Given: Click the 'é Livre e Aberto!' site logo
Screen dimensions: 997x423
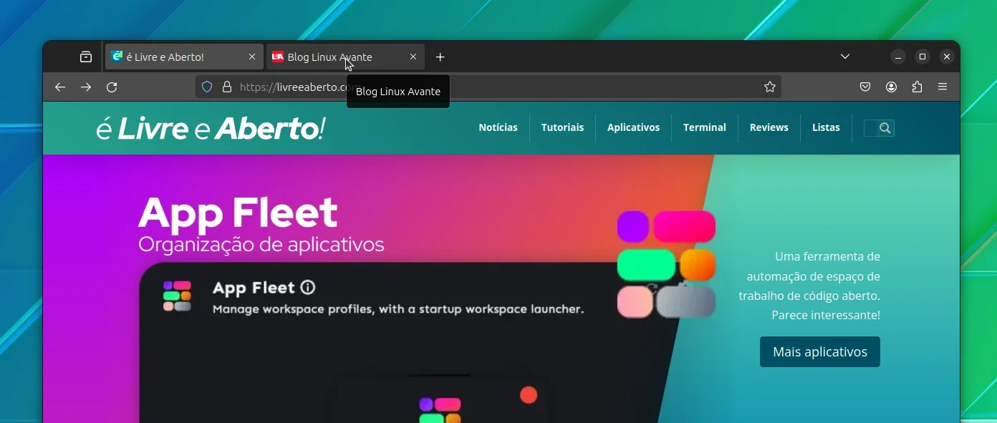Looking at the screenshot, I should (211, 129).
